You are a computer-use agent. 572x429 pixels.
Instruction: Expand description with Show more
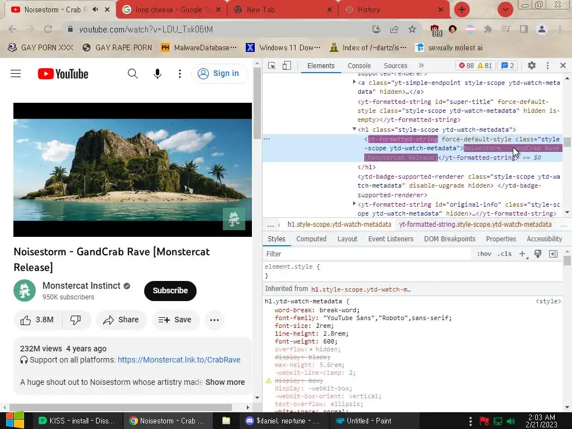click(225, 382)
